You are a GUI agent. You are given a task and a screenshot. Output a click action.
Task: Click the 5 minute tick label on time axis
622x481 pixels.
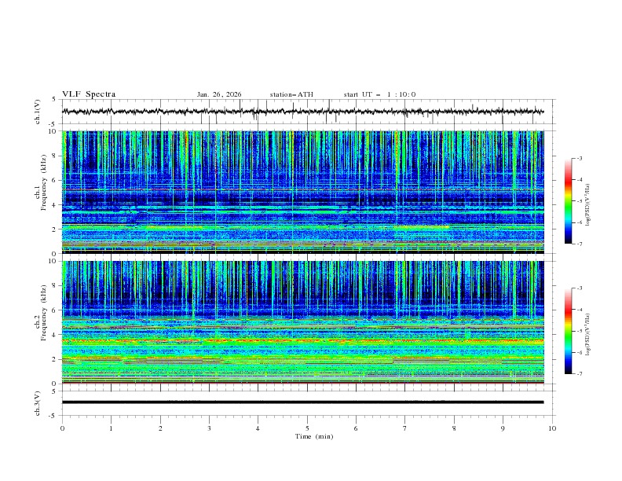click(307, 428)
